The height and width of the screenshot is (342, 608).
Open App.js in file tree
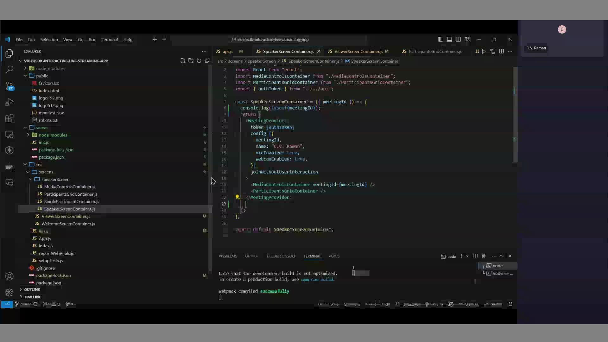click(45, 238)
